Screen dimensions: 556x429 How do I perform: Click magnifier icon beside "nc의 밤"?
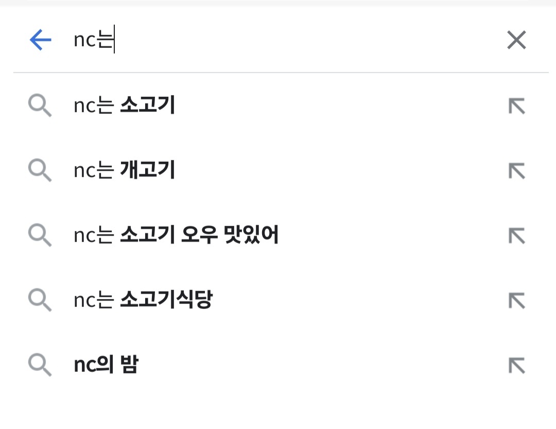click(x=40, y=365)
